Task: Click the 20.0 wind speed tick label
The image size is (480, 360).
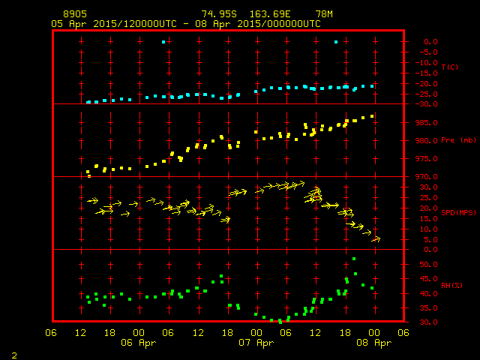Action: 428,208
